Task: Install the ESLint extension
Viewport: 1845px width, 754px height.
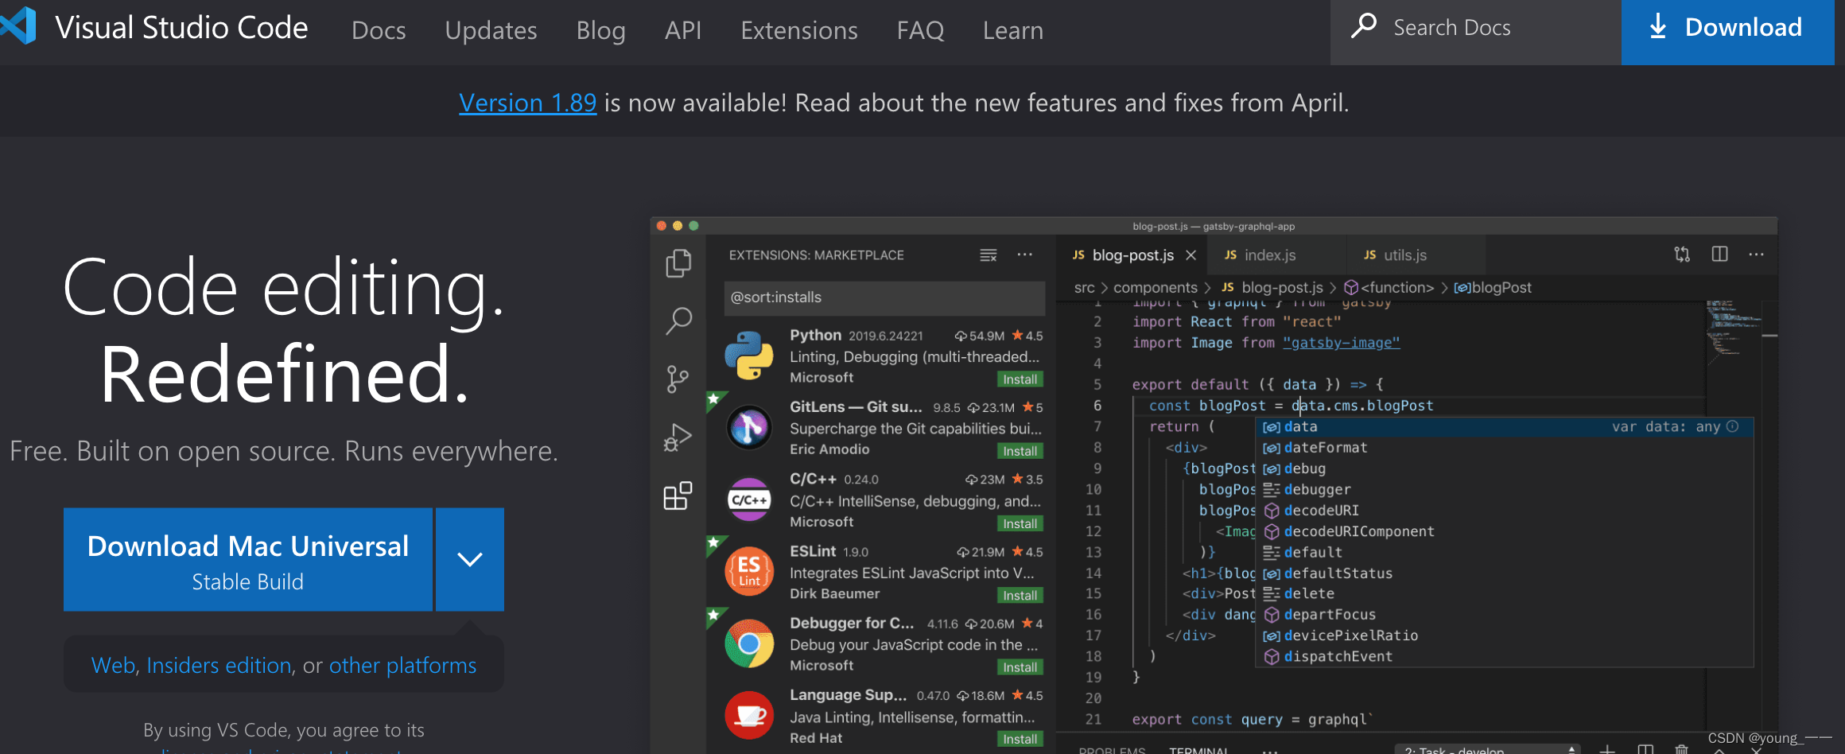Action: coord(1020,595)
